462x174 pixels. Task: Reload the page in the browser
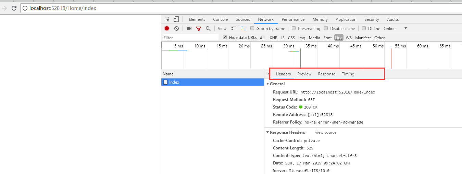(x=14, y=8)
